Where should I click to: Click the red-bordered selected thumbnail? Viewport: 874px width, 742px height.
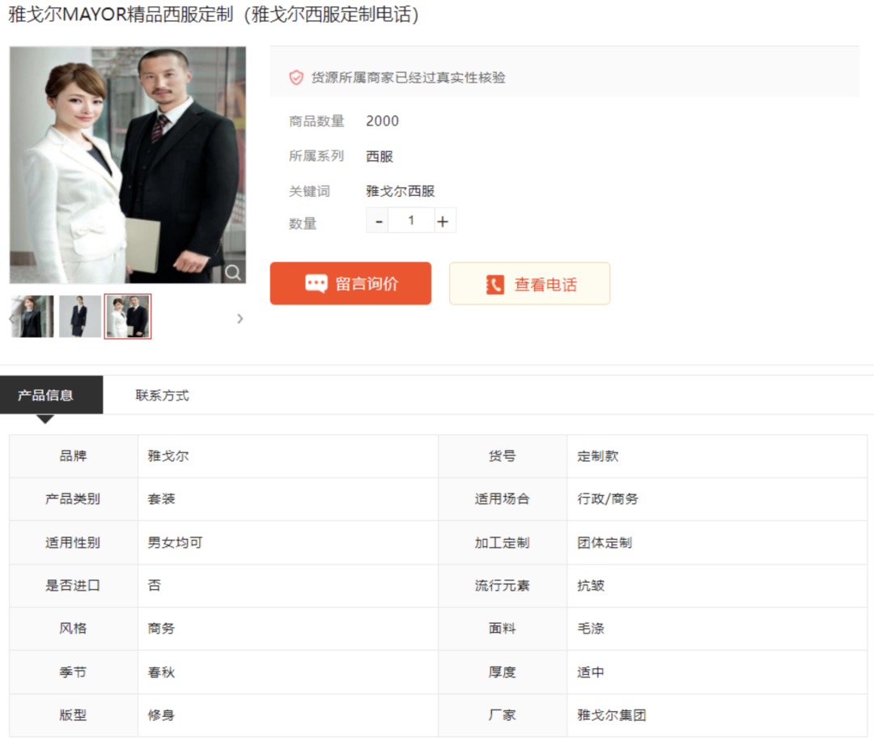(127, 316)
